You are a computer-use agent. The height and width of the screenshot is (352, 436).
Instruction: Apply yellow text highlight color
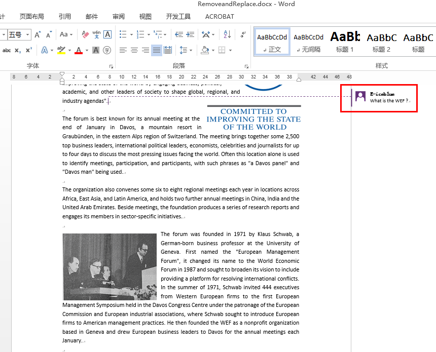pos(61,50)
